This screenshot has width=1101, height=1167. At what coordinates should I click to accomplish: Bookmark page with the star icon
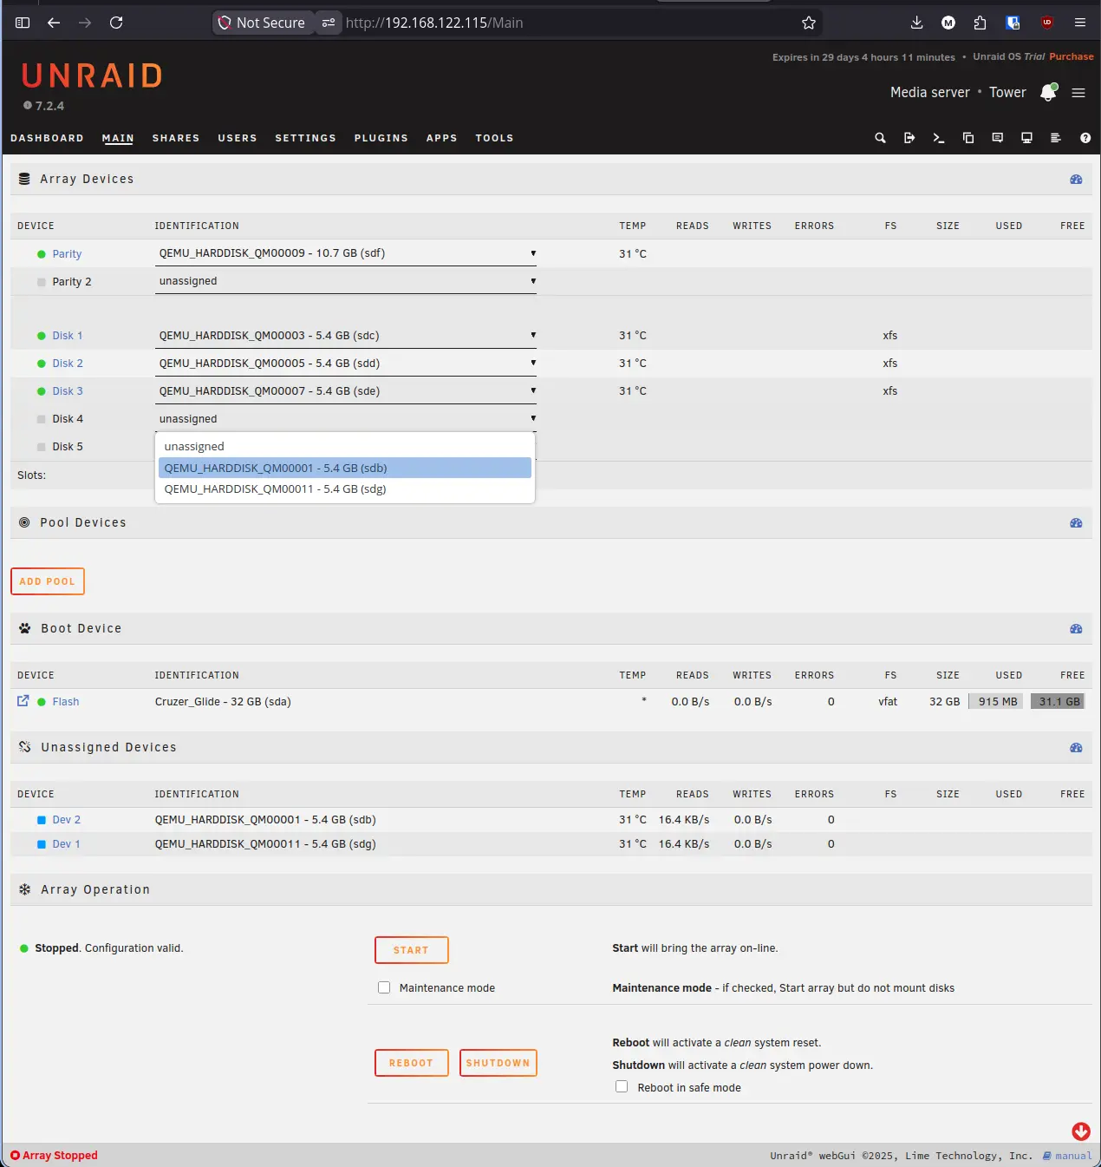pos(809,23)
